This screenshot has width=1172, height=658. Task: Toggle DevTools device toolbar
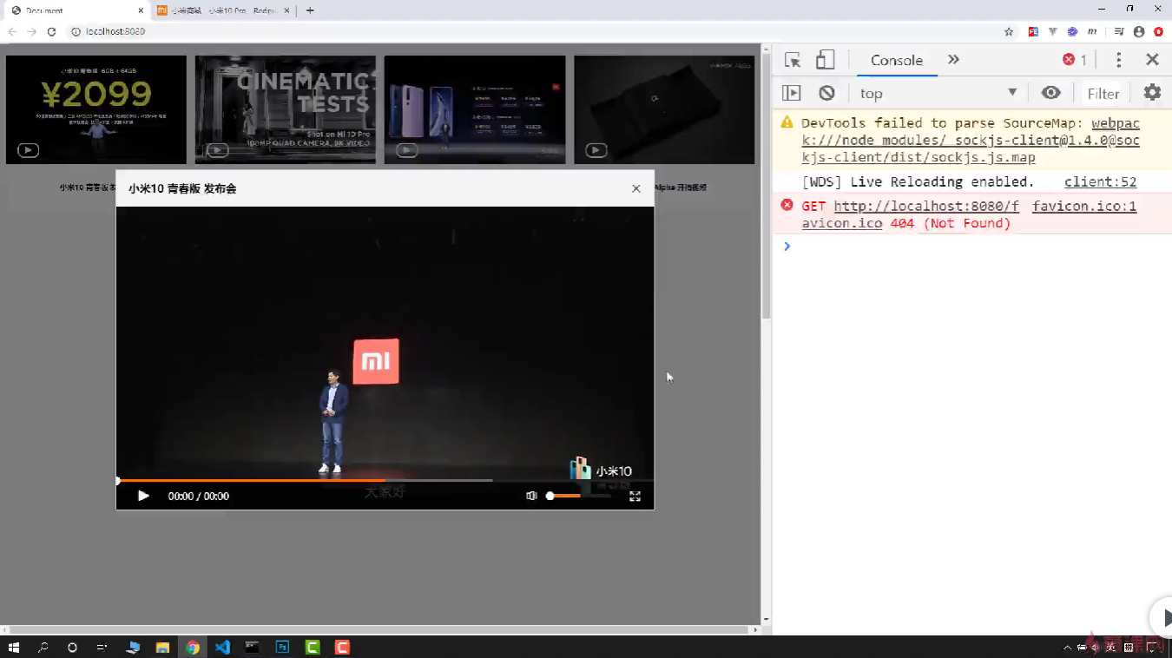825,60
